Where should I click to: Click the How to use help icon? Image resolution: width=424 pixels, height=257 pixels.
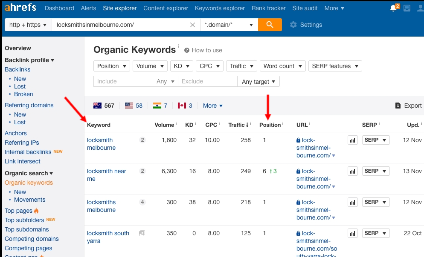(186, 51)
